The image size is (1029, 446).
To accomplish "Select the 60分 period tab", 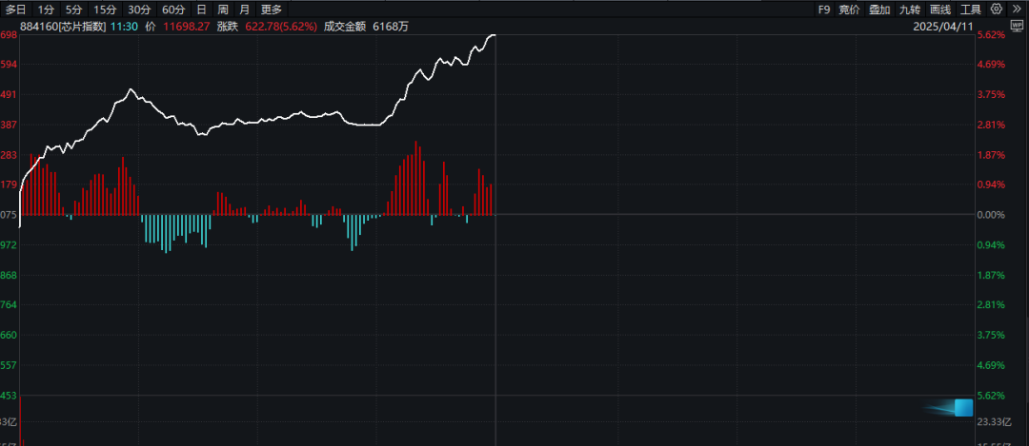I will pyautogui.click(x=174, y=10).
